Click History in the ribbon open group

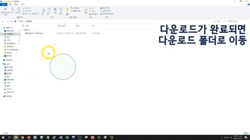(93, 14)
